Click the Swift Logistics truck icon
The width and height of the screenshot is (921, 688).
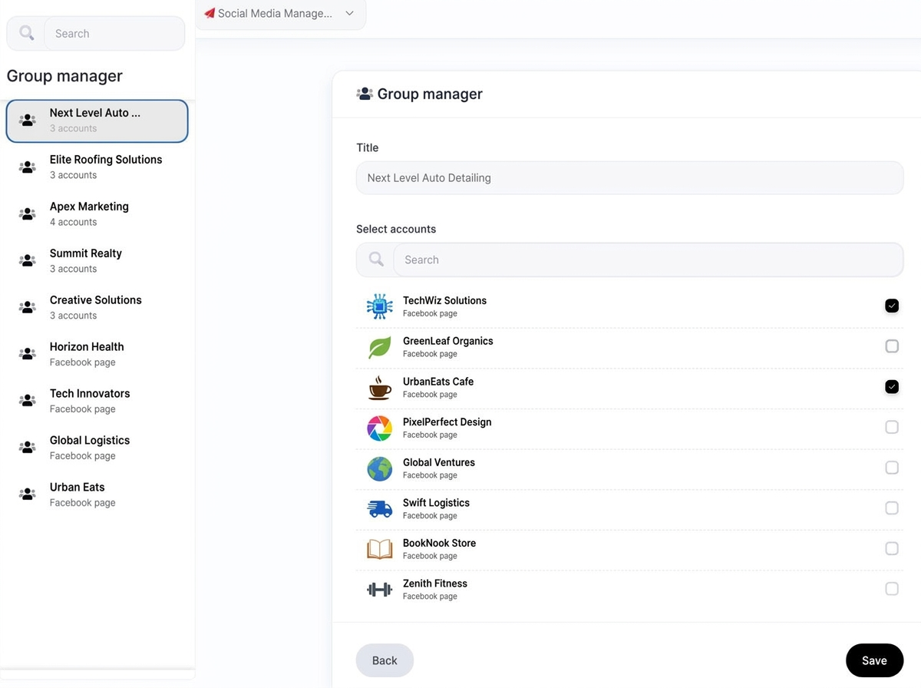pos(380,508)
